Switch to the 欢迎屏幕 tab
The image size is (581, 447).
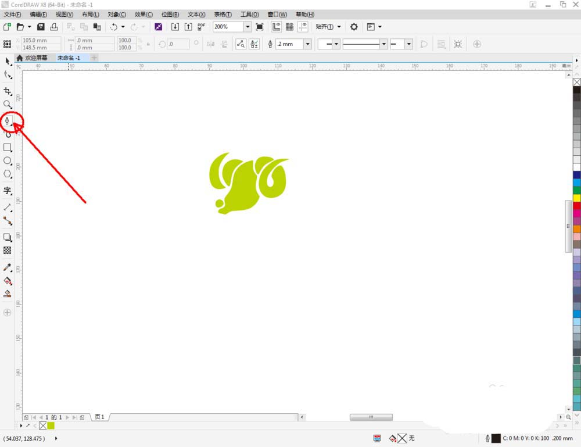(32, 58)
